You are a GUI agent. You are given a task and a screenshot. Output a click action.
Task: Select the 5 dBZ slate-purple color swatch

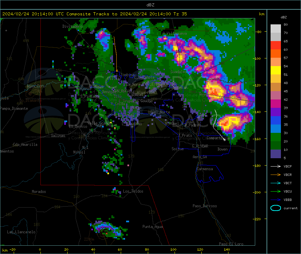point(276,154)
